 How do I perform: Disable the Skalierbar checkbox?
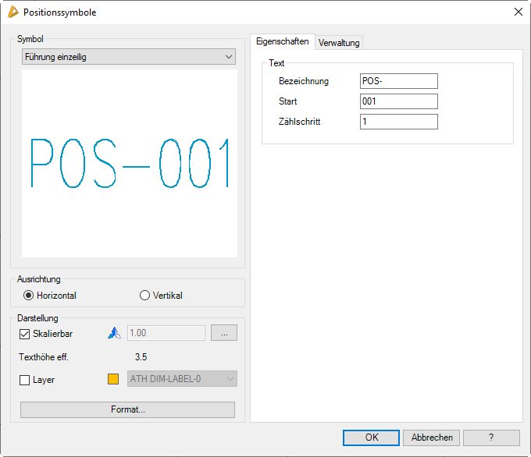point(25,334)
